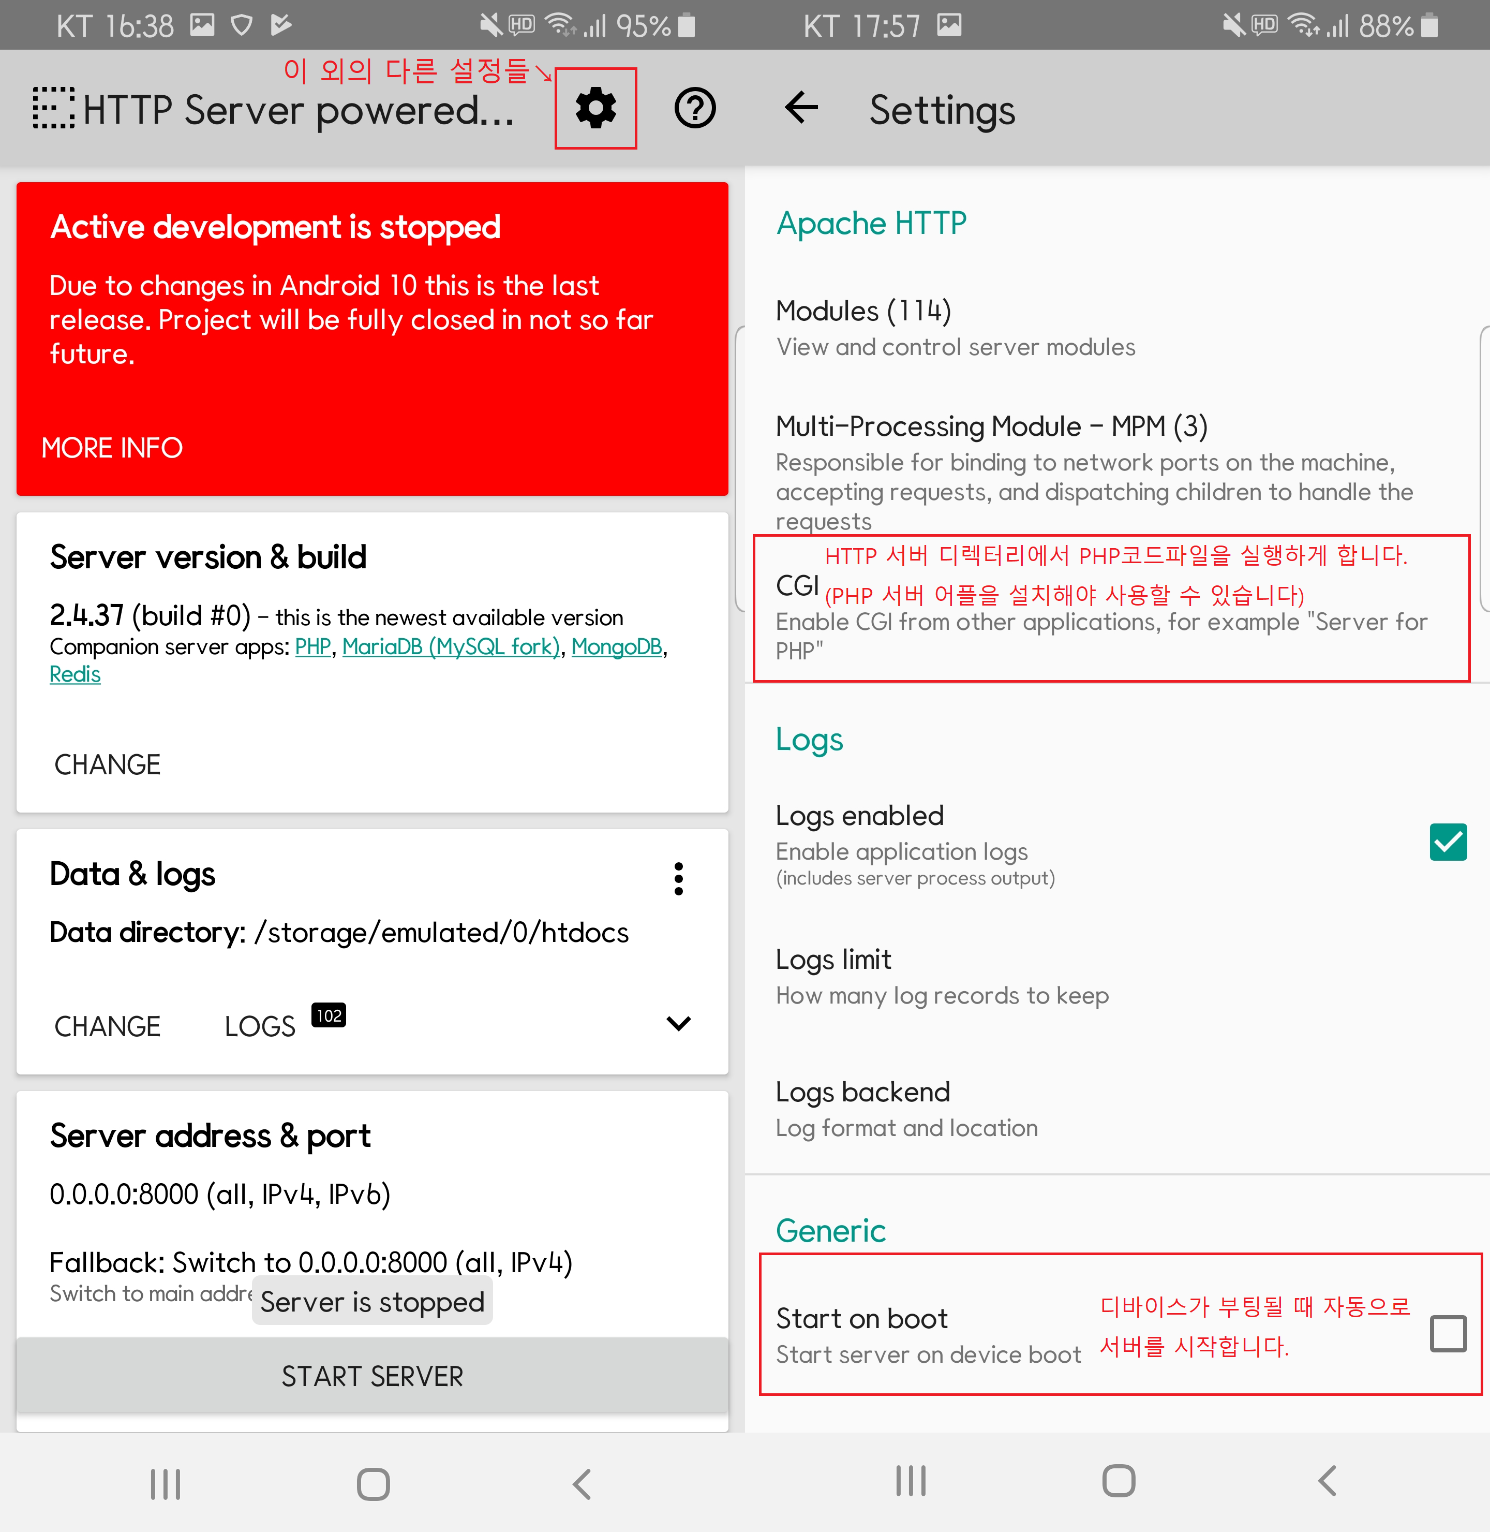Open LOGS with 102 badge

pyautogui.click(x=261, y=1025)
